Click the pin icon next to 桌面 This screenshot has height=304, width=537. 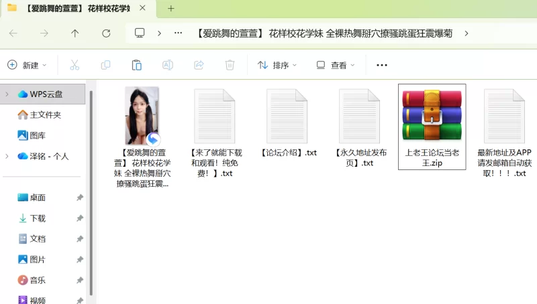click(x=79, y=198)
